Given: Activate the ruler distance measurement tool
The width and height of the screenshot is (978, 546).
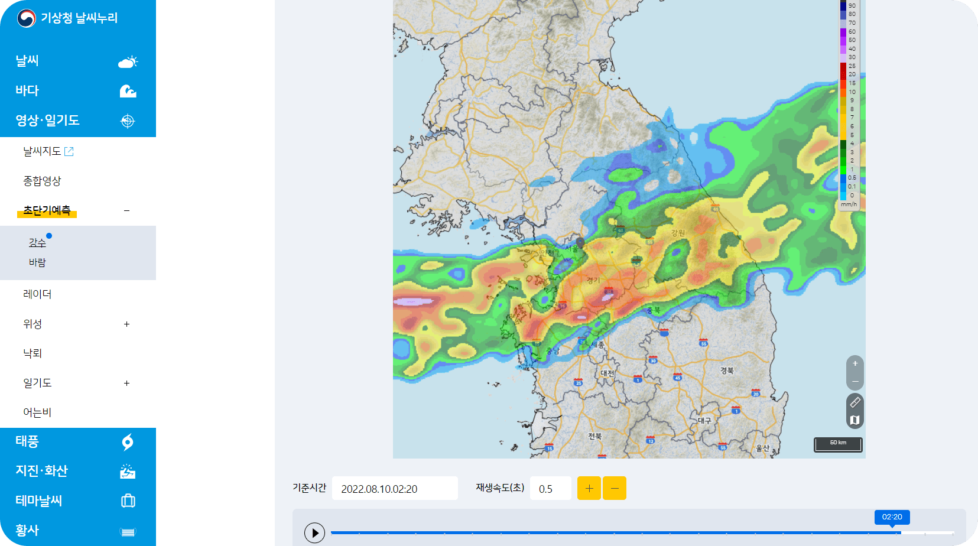Looking at the screenshot, I should [855, 402].
